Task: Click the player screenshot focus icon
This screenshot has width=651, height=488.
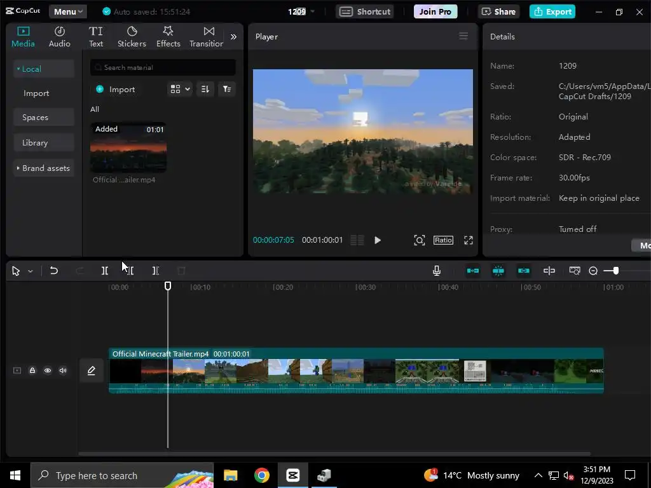Action: click(420, 240)
